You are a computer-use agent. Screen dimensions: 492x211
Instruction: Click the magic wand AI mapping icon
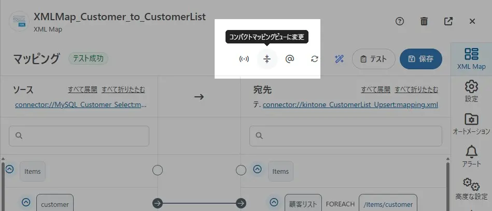(x=339, y=59)
